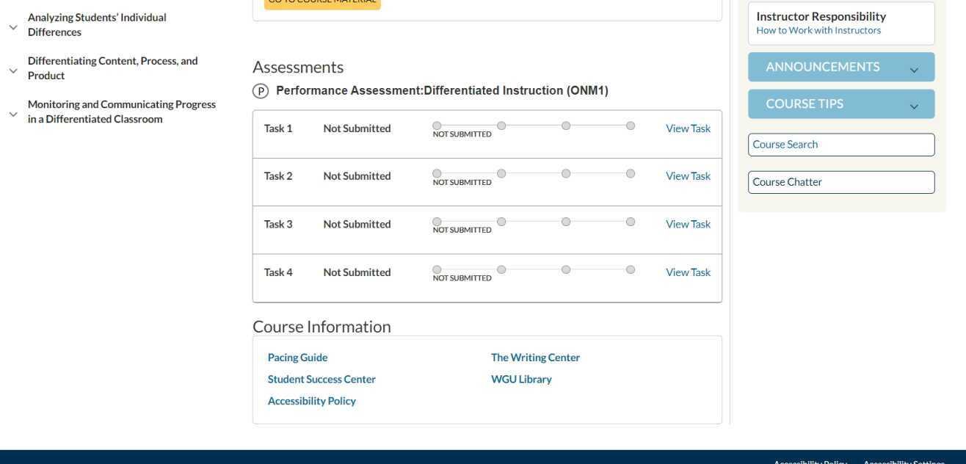The width and height of the screenshot is (966, 464).
Task: Expand the Announcements panel chevron
Action: (914, 70)
